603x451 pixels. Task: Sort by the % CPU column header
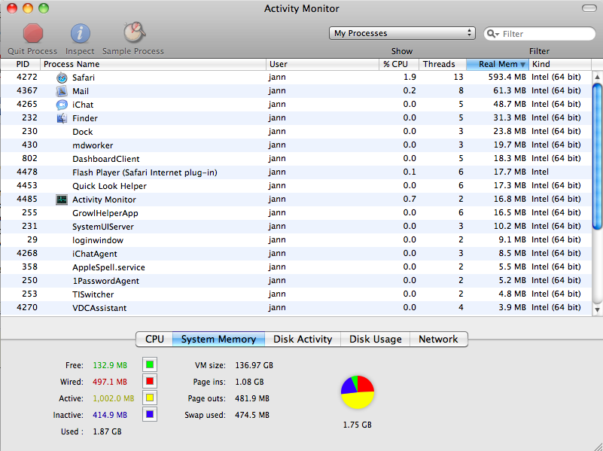tap(399, 64)
